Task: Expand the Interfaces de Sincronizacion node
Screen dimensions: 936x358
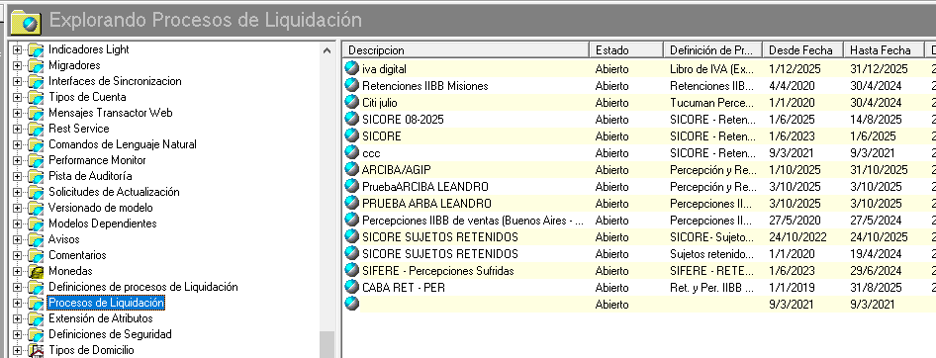Action: (17, 82)
